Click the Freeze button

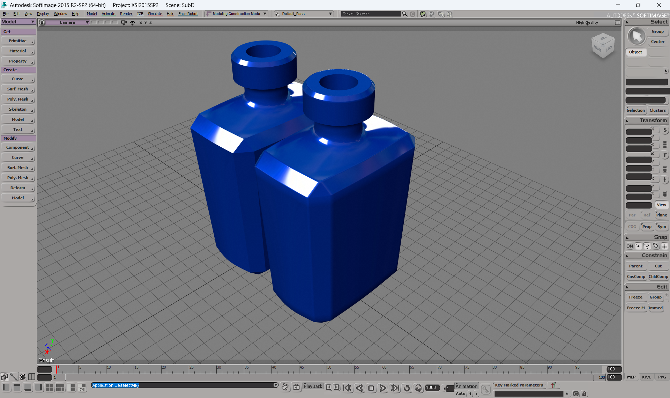635,297
